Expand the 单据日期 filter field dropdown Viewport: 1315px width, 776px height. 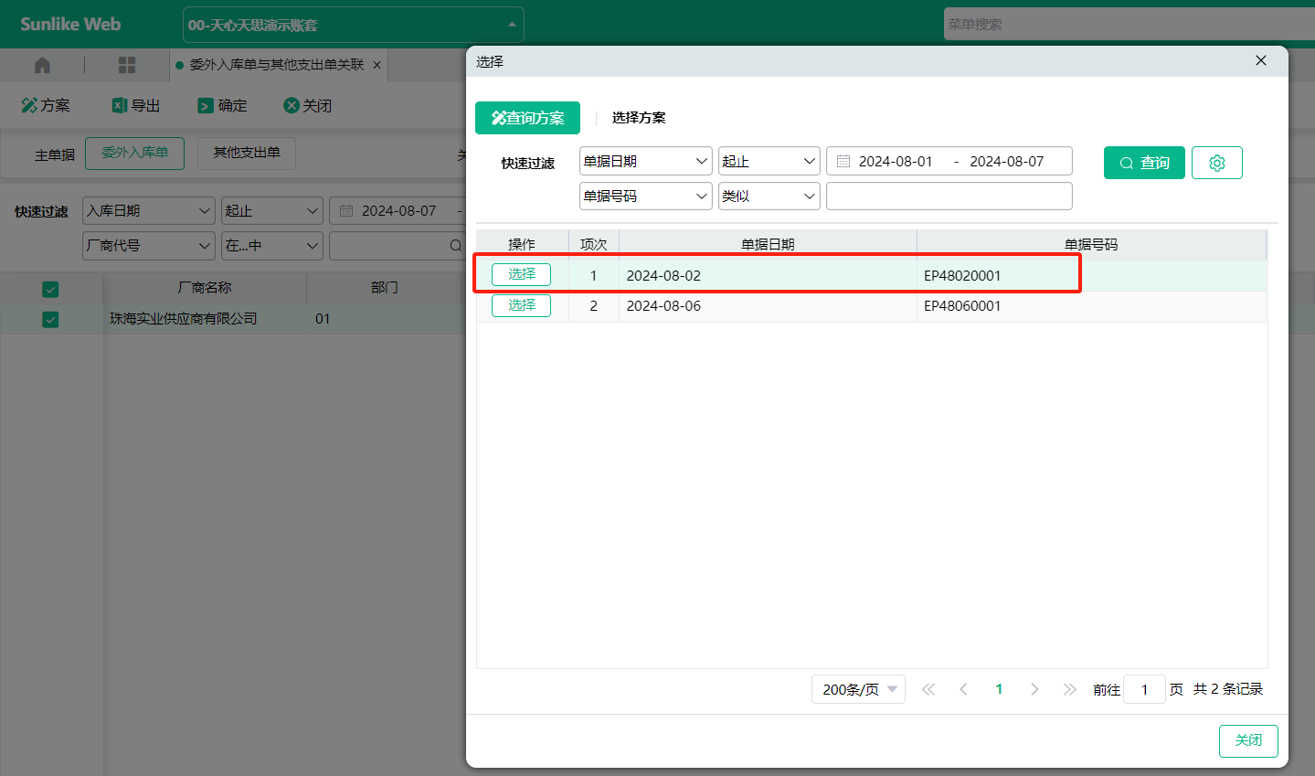[645, 161]
